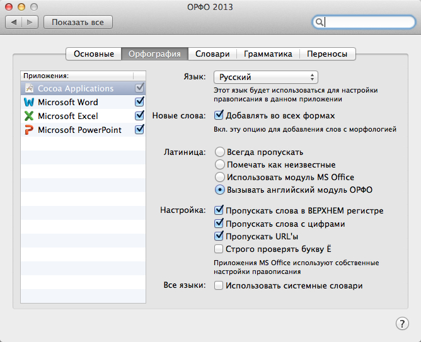Uncheck Пропускать URL'ы option

219,236
